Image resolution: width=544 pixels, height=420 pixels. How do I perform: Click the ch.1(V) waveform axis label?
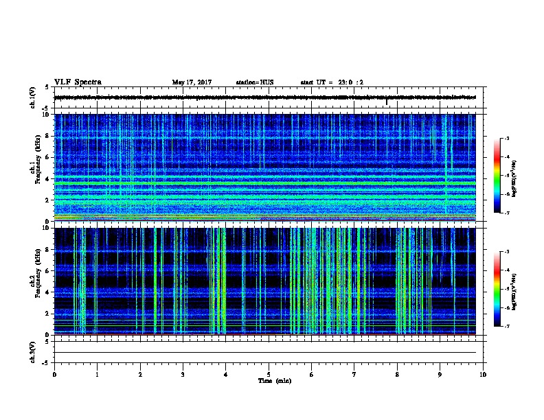tap(32, 97)
